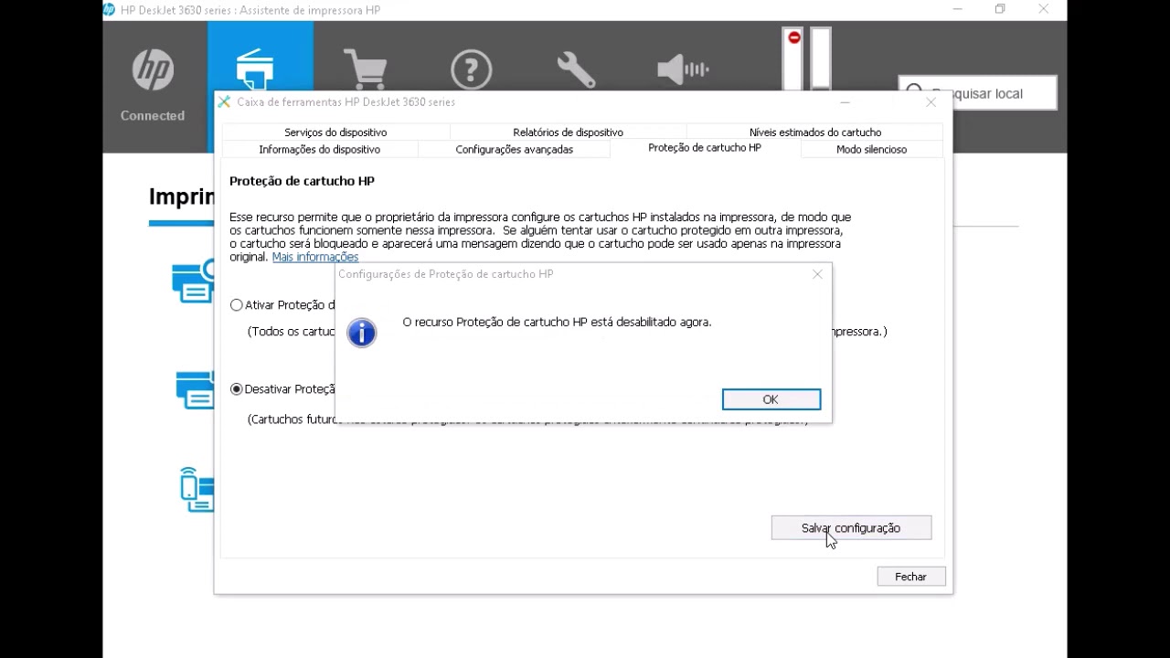Viewport: 1170px width, 658px height.
Task: Open Modo silencioso tab
Action: coord(872,150)
